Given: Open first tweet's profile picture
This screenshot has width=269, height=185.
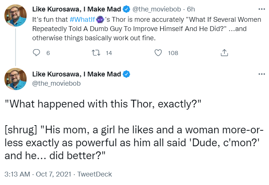Looking at the screenshot, I should (x=16, y=16).
